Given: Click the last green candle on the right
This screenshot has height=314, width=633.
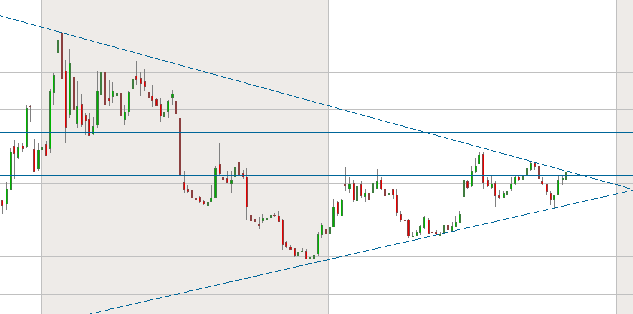Looking at the screenshot, I should pyautogui.click(x=566, y=176).
